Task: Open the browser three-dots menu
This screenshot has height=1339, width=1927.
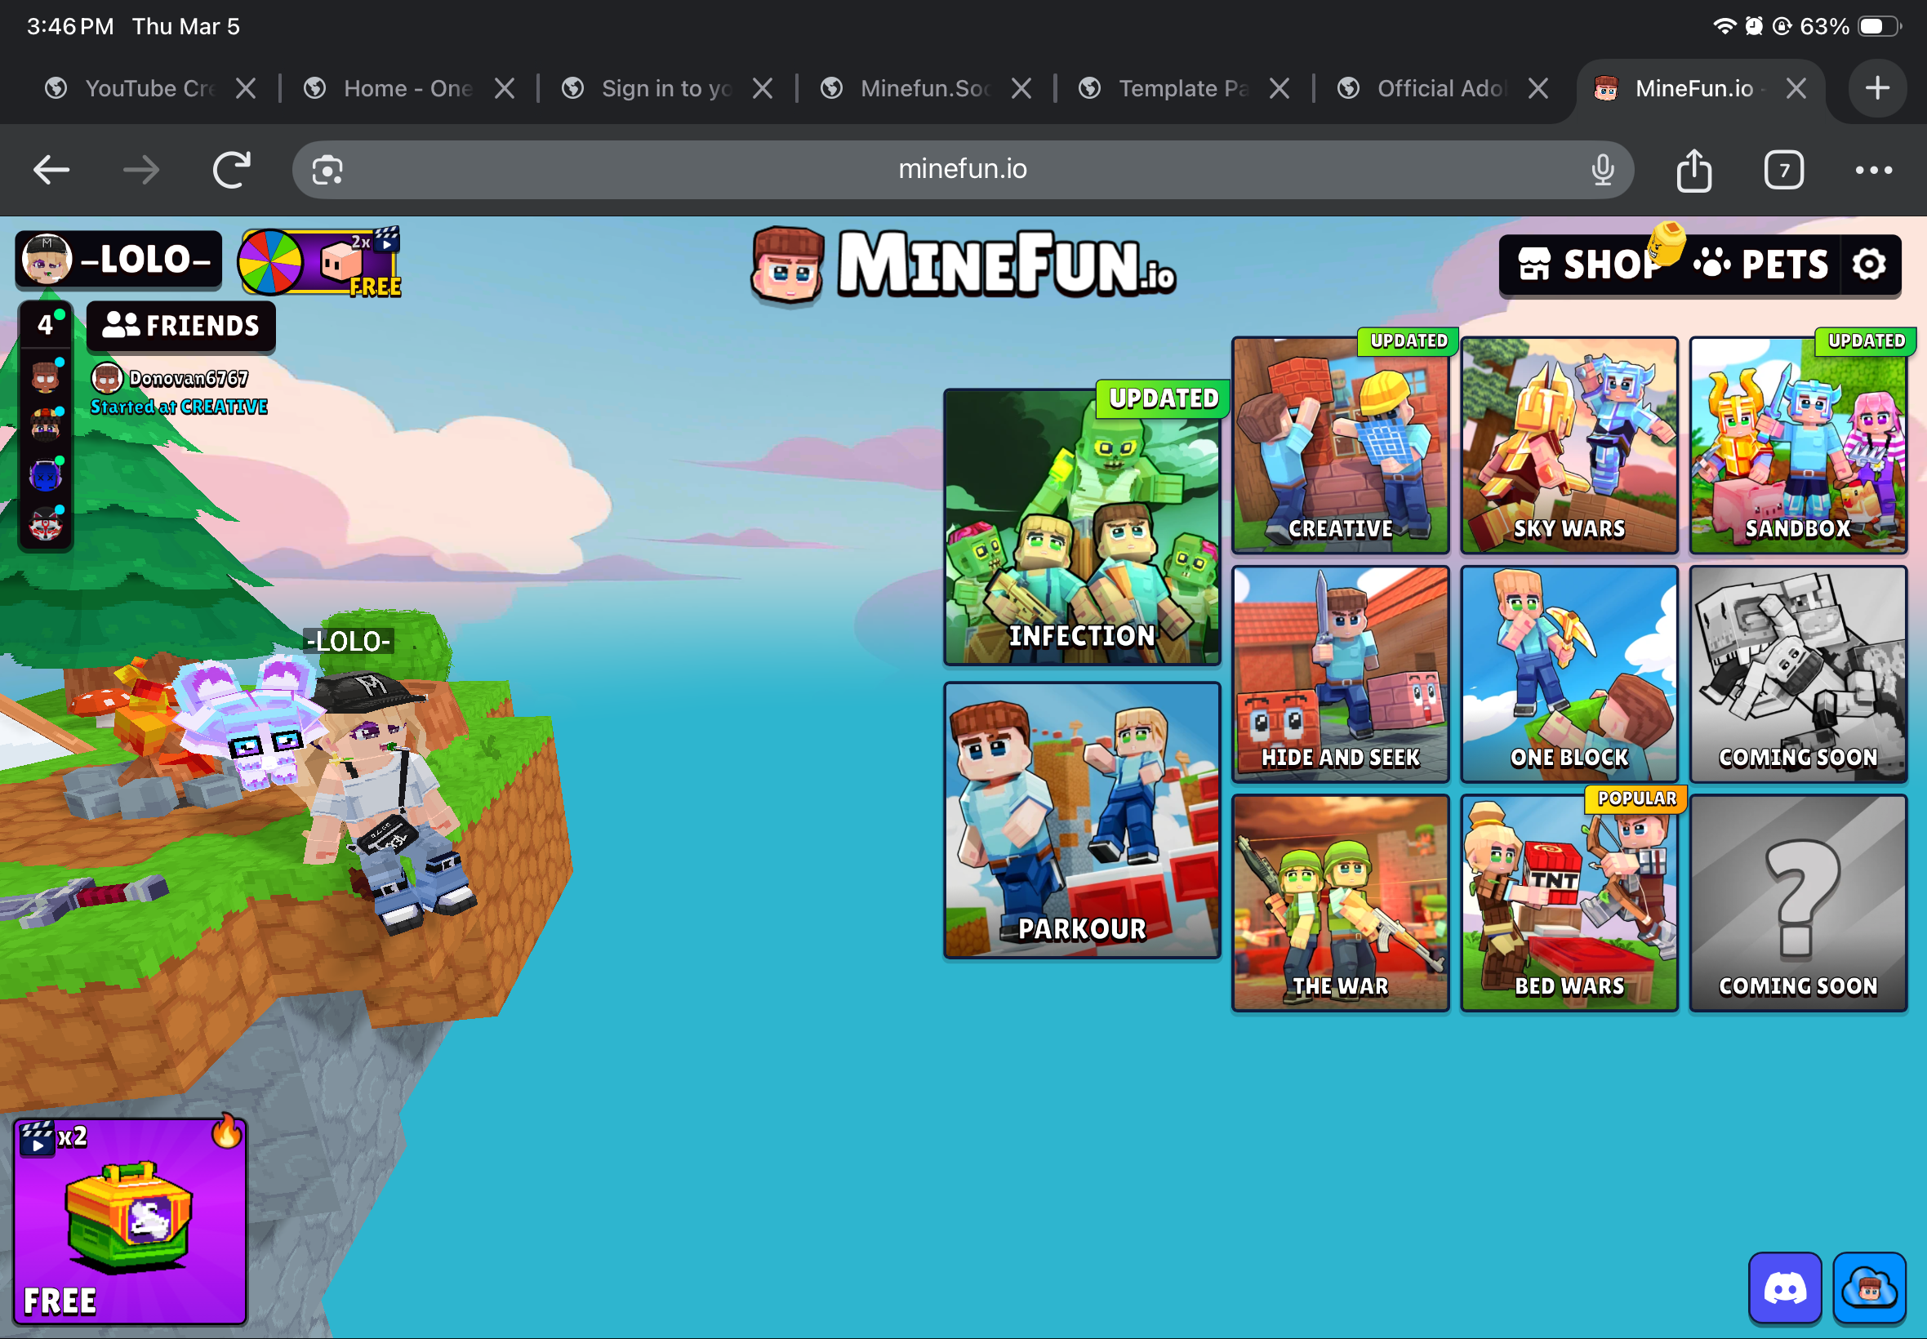Action: pyautogui.click(x=1872, y=171)
